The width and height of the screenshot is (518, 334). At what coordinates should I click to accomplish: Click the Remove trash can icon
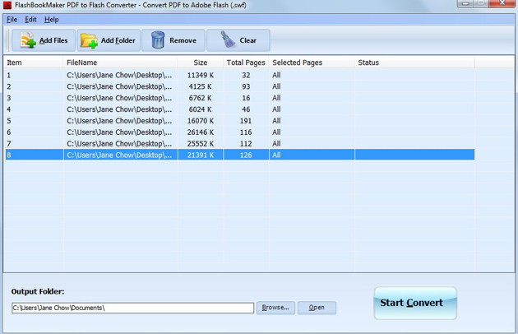pyautogui.click(x=158, y=40)
